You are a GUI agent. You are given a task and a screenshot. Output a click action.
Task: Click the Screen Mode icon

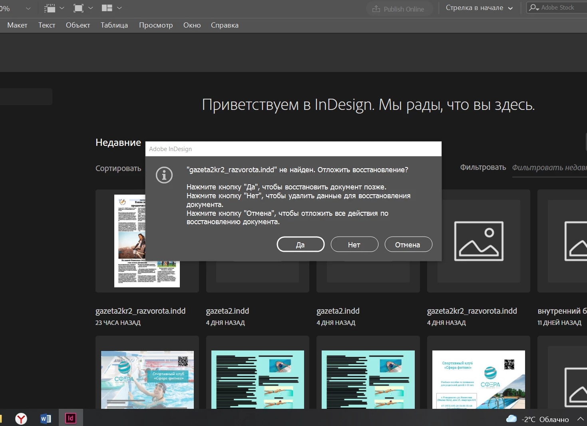[79, 8]
